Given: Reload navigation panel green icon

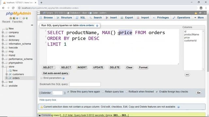Looking at the screenshot, I should pyautogui.click(x=27, y=18).
